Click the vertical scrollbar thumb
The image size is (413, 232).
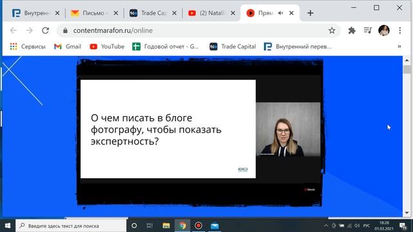(407, 70)
